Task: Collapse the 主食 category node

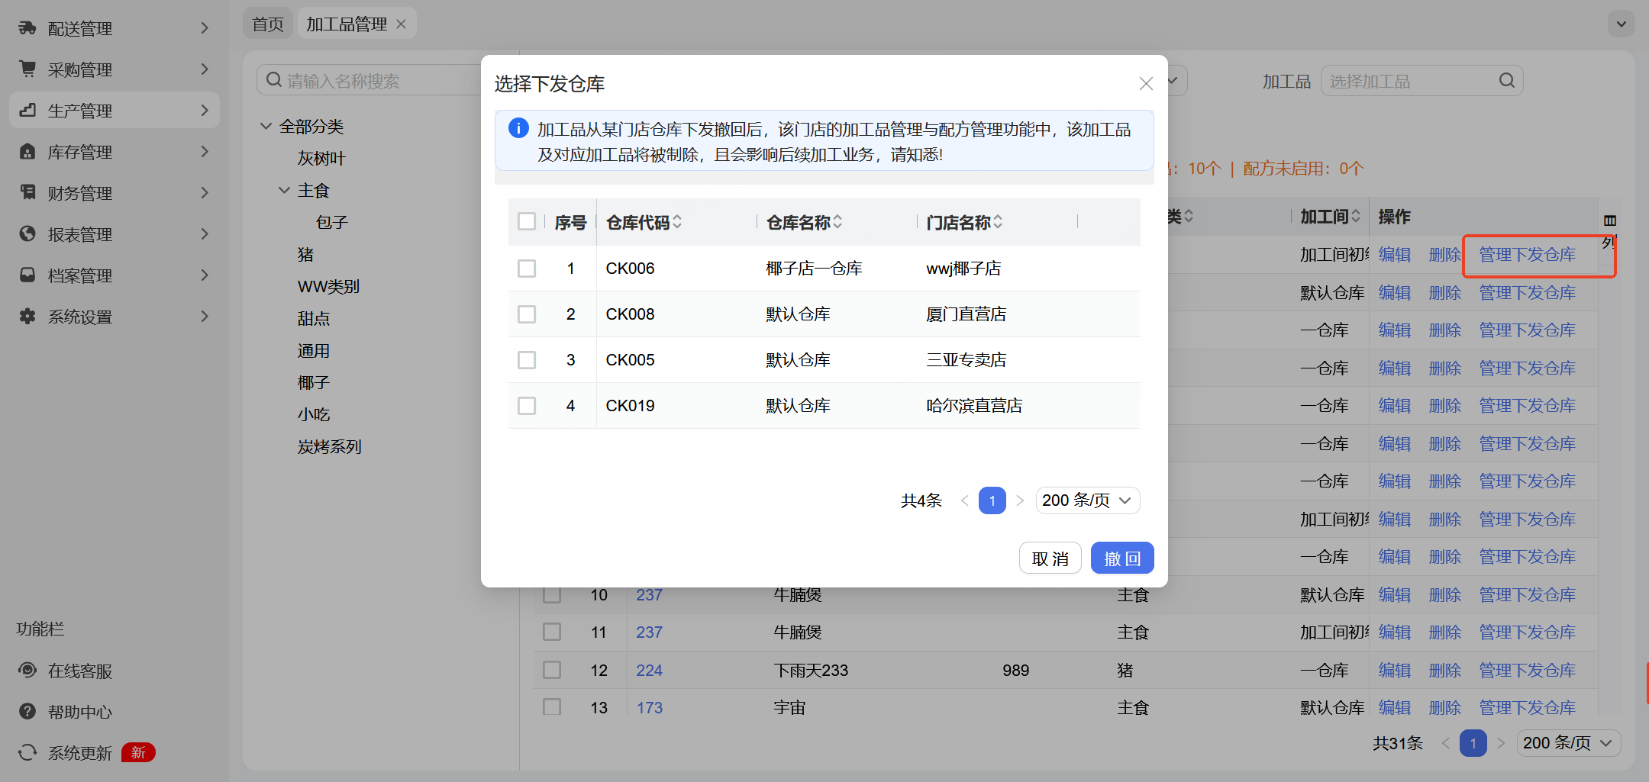Action: [x=284, y=190]
